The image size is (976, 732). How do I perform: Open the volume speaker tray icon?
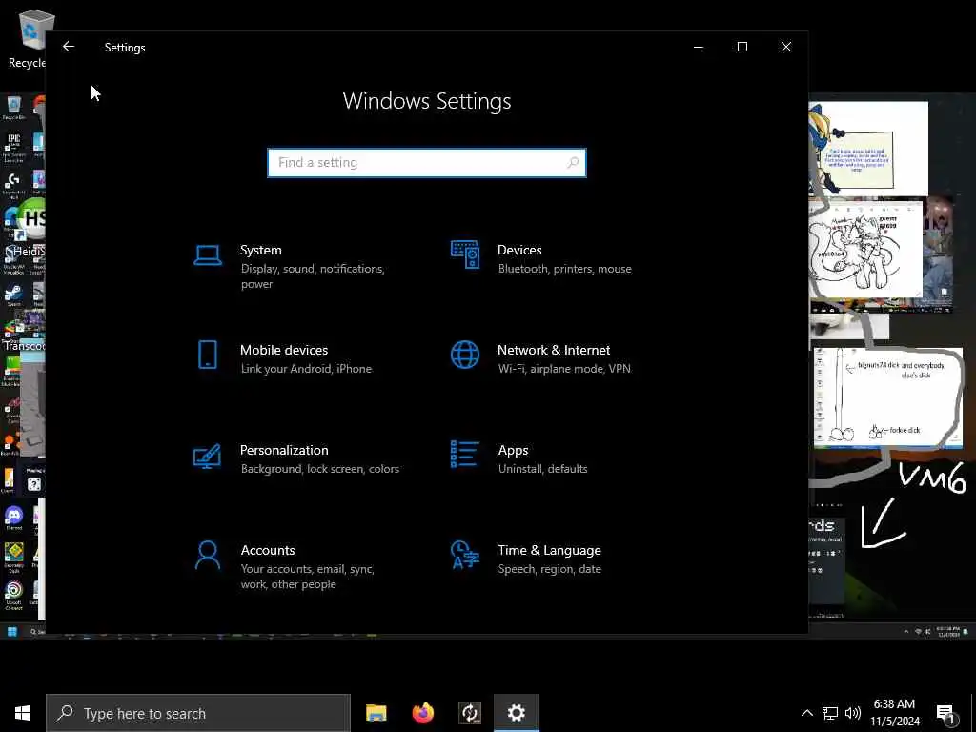coord(853,713)
